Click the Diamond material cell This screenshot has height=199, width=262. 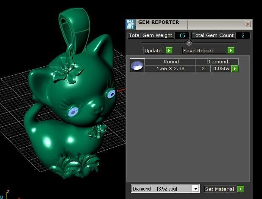coord(217,62)
